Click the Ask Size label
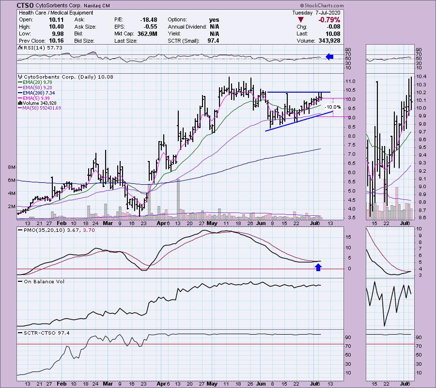Image resolution: width=436 pixels, height=388 pixels. coord(85,27)
